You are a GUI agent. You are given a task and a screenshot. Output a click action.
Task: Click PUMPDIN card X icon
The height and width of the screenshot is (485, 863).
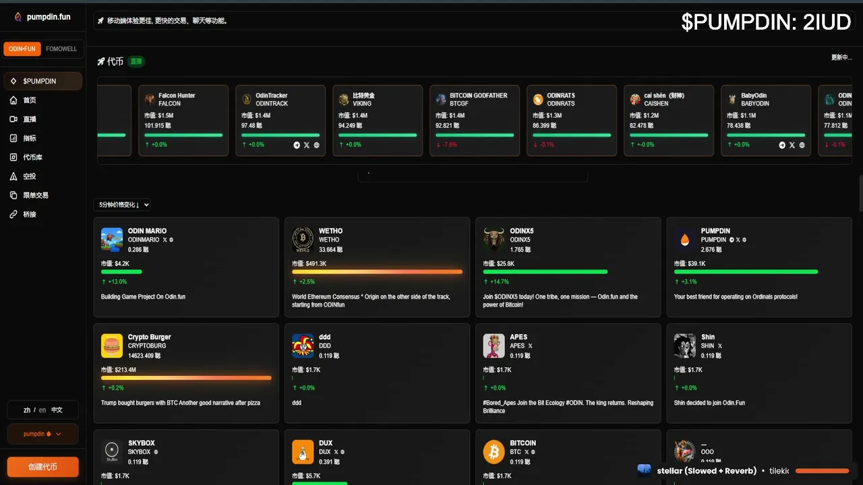[738, 240]
